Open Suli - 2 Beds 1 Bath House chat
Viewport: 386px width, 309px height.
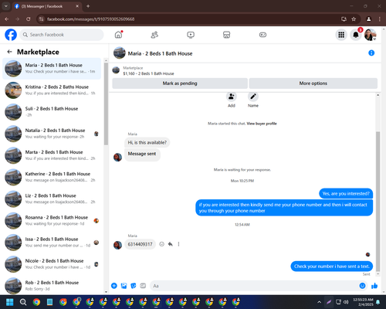click(x=52, y=112)
